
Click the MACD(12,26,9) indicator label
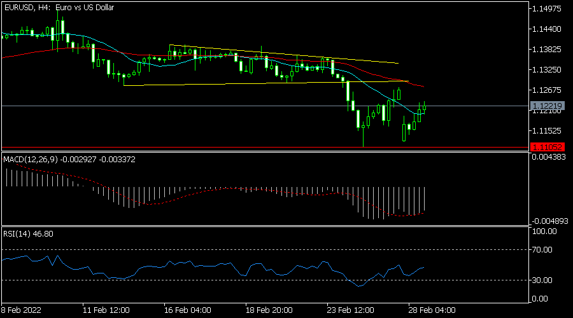pyautogui.click(x=69, y=160)
